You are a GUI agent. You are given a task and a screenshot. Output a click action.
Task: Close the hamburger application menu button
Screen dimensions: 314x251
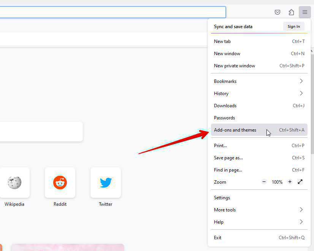[x=304, y=12]
